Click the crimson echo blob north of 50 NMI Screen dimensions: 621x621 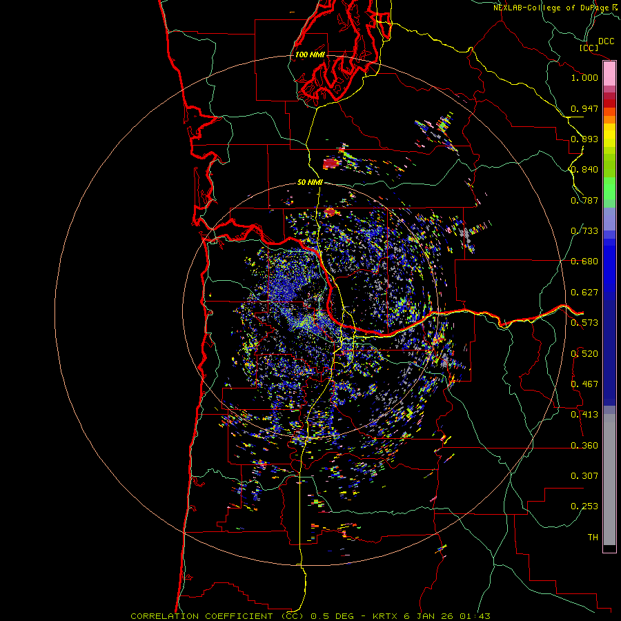point(332,164)
